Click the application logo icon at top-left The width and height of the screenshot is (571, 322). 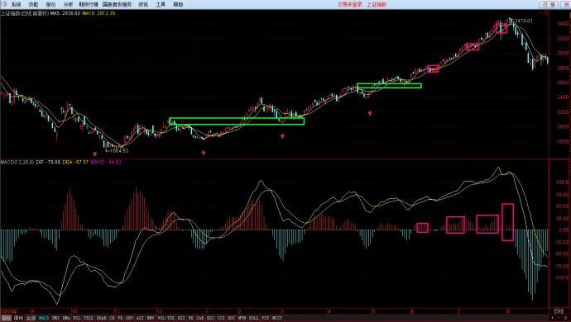(x=3, y=4)
